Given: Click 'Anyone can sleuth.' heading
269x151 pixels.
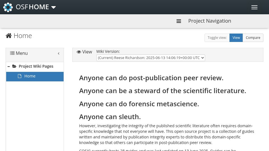Looking at the screenshot, I should (x=110, y=117).
